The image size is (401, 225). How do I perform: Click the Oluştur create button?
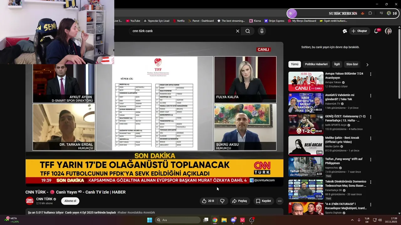(359, 31)
